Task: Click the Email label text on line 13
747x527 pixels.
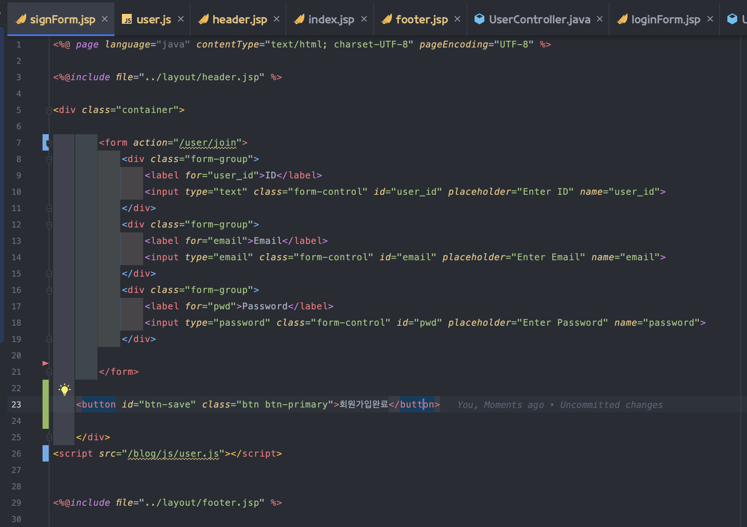Action: 268,241
